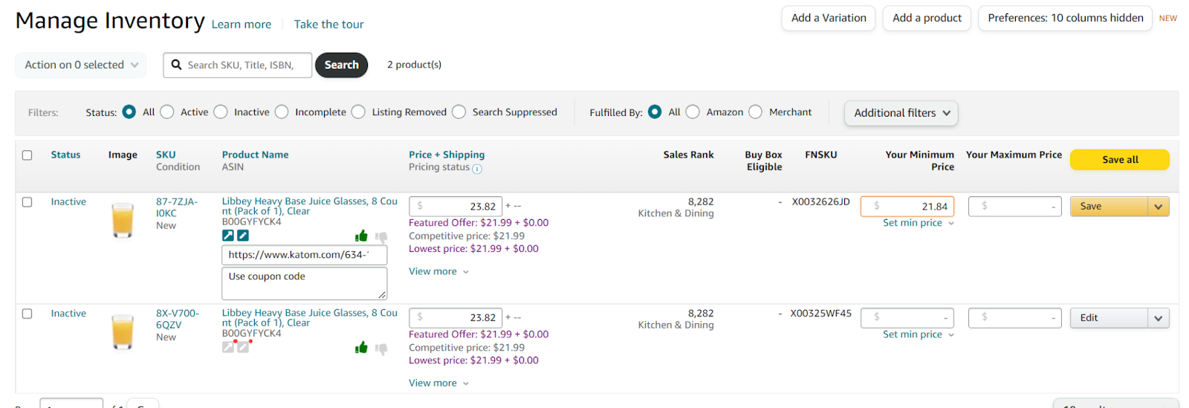Expand 'View more' pricing in the 8X-V700-6QZV row
This screenshot has height=408, width=1189.
(x=438, y=383)
